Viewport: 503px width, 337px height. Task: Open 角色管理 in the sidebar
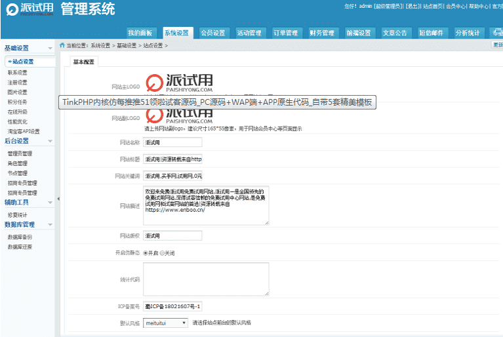(18, 163)
